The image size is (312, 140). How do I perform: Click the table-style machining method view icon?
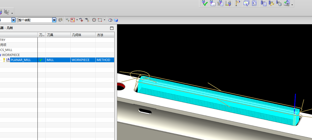click(x=228, y=3)
